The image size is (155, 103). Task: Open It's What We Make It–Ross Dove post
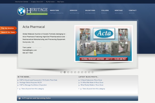pyautogui.click(x=92, y=82)
